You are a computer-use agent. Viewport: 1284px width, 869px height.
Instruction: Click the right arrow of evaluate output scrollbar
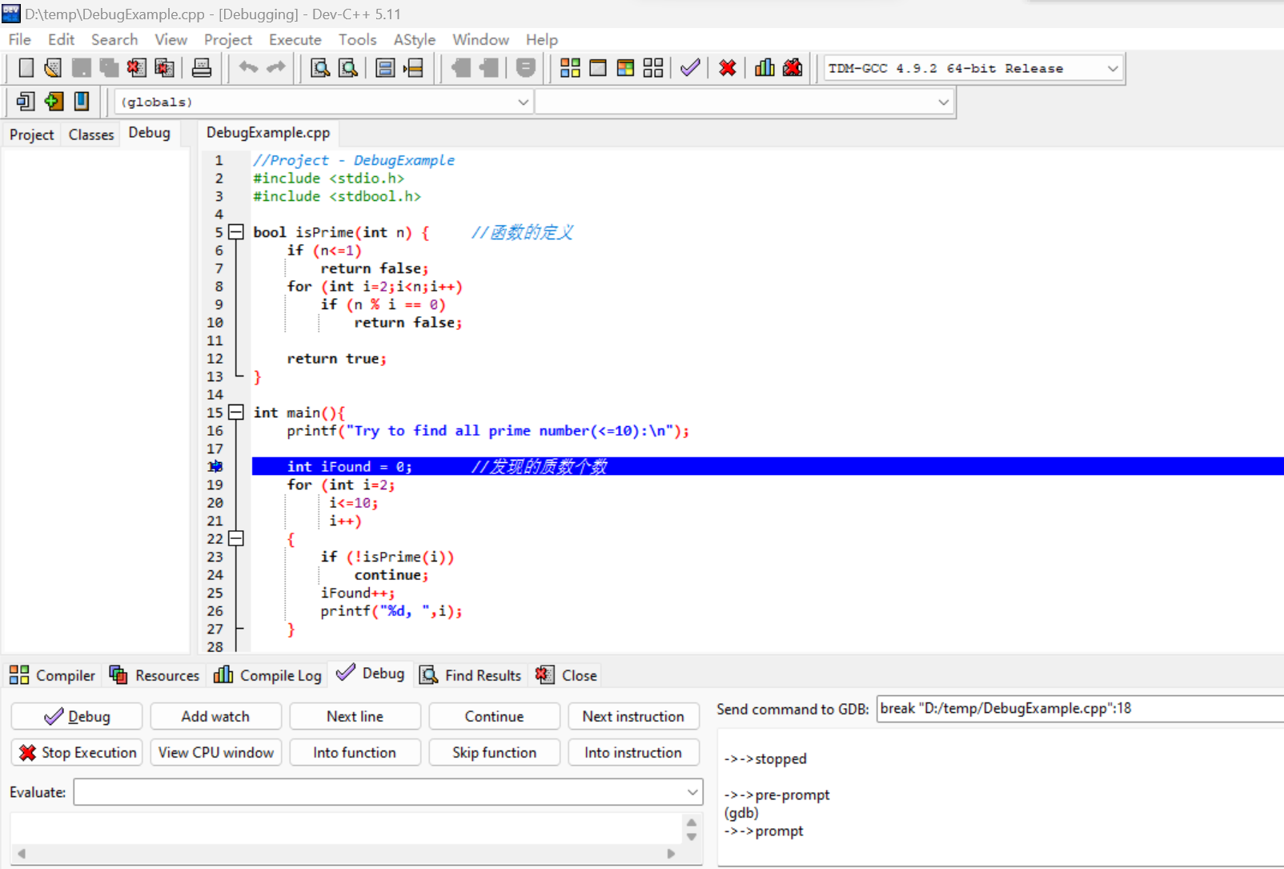click(671, 854)
